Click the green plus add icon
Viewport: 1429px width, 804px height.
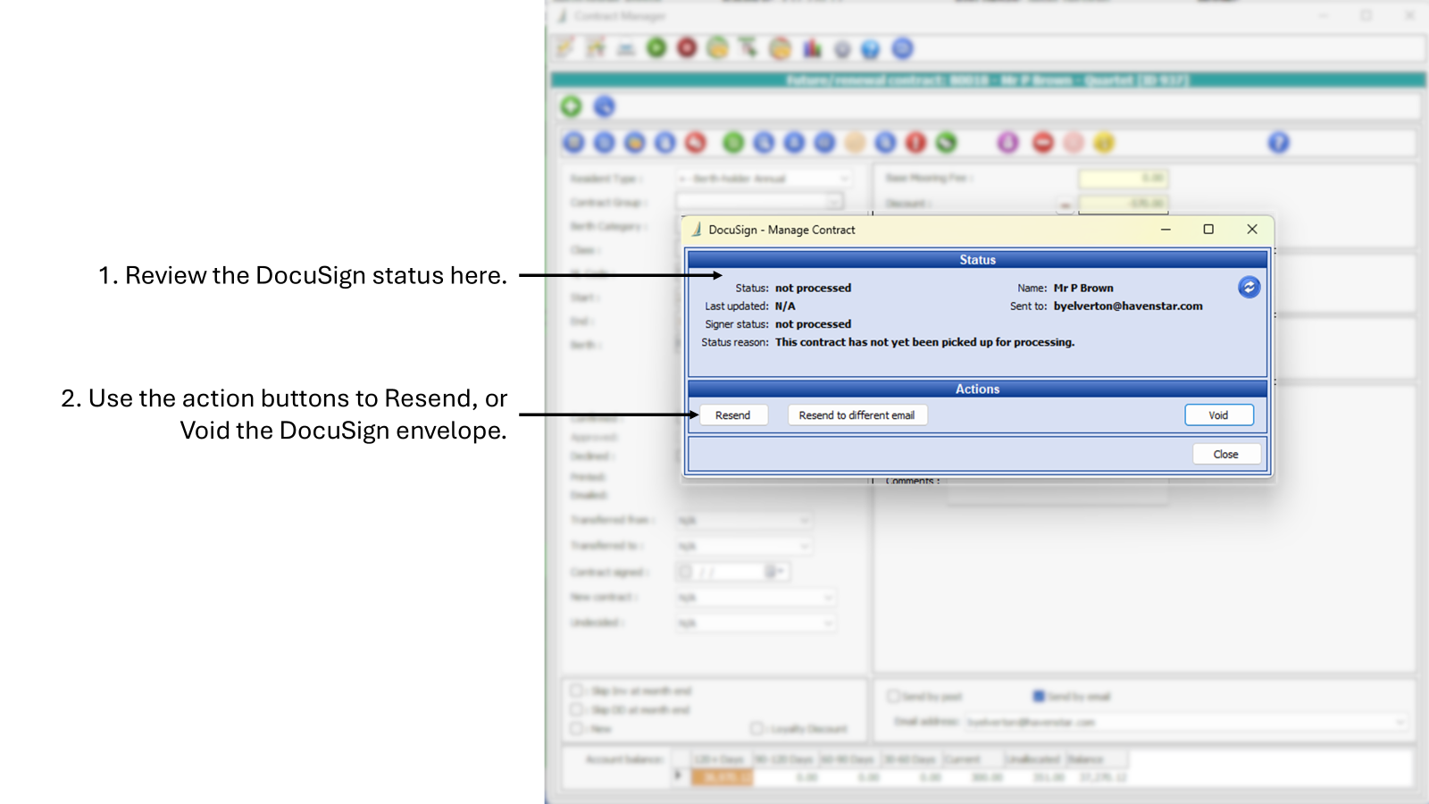coord(571,106)
